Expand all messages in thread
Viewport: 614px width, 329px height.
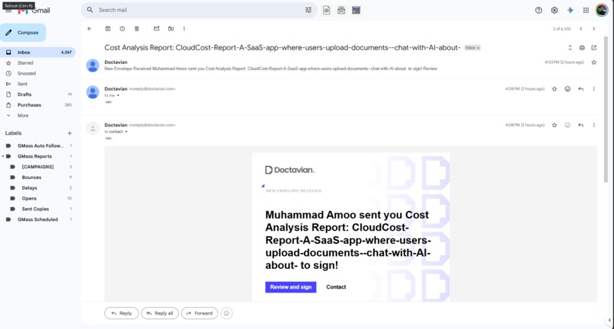tap(570, 48)
